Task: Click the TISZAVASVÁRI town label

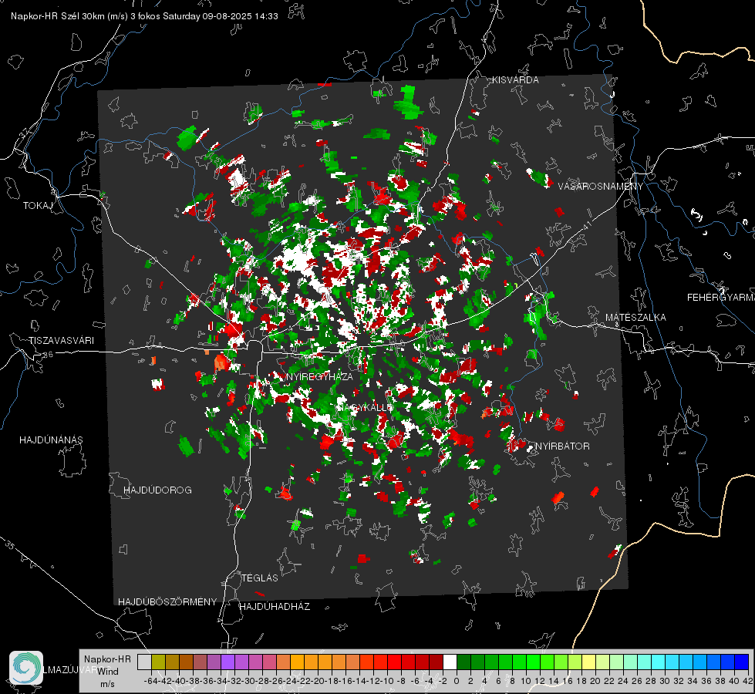Action: pos(61,341)
